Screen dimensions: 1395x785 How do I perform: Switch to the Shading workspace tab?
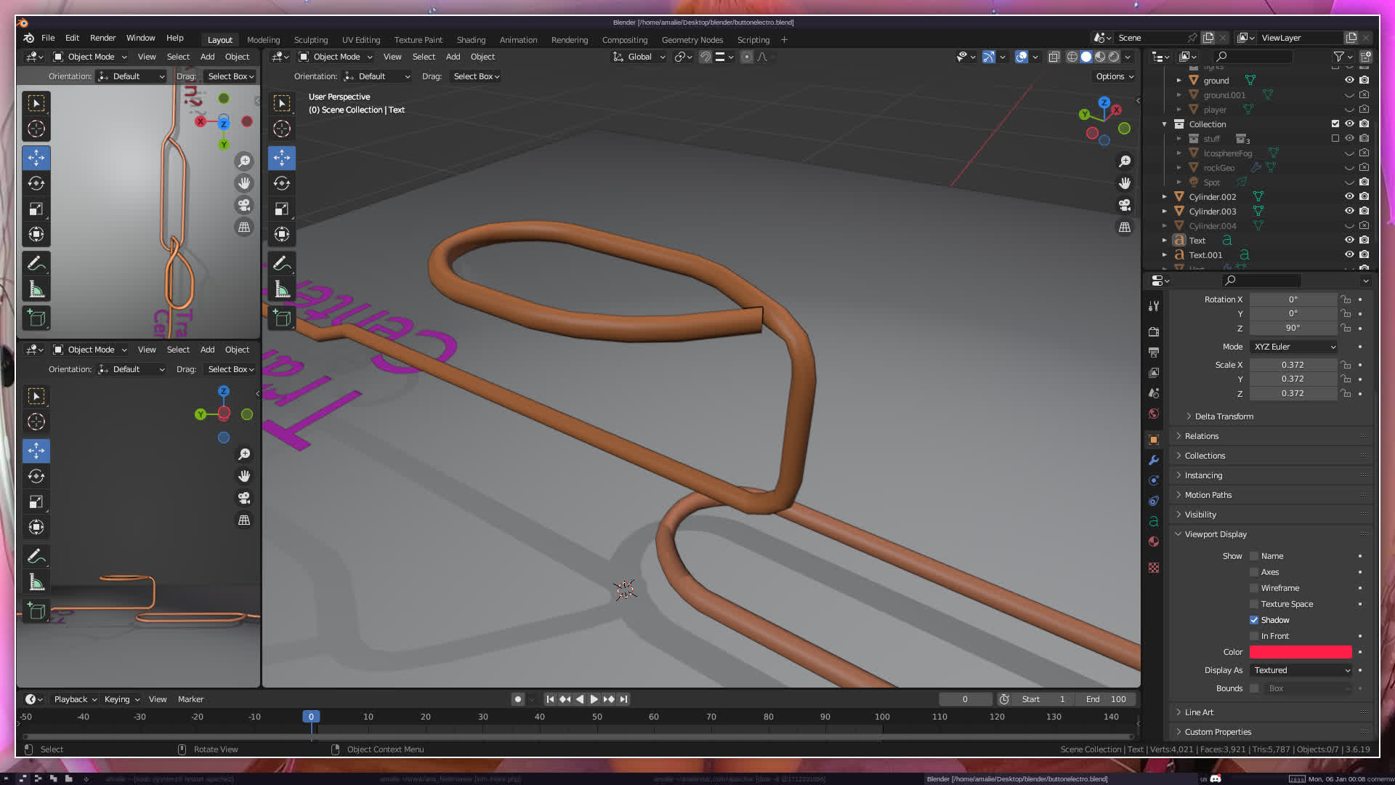point(471,40)
